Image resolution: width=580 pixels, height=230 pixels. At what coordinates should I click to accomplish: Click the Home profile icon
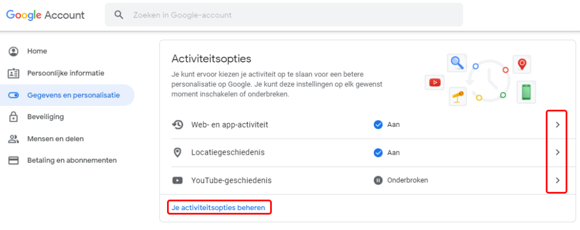point(14,52)
